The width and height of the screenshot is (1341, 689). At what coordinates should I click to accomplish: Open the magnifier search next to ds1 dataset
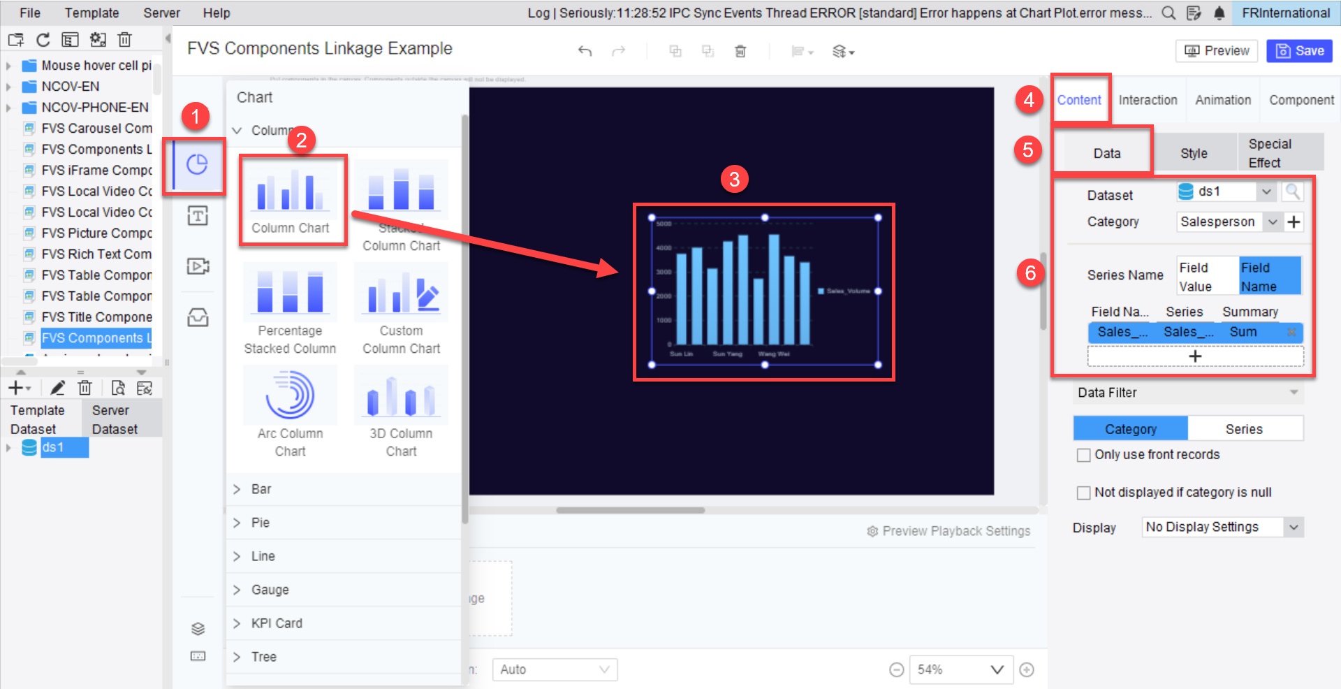1293,191
